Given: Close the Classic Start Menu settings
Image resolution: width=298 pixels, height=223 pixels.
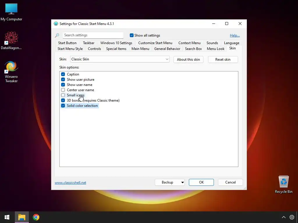Looking at the screenshot, I should [240, 24].
